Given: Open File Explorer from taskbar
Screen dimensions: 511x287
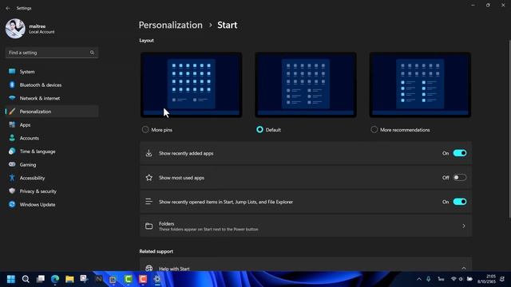Looking at the screenshot, I should (x=69, y=279).
